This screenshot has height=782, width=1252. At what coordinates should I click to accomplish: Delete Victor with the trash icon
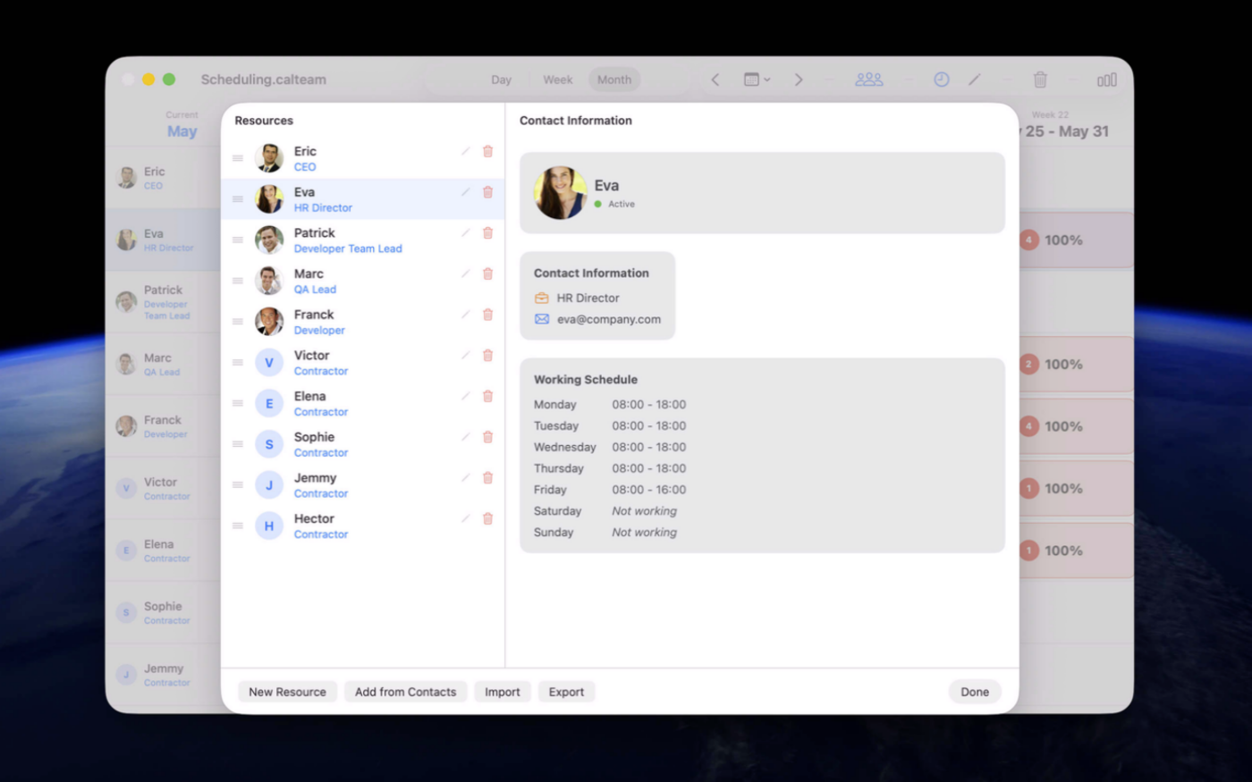point(487,356)
